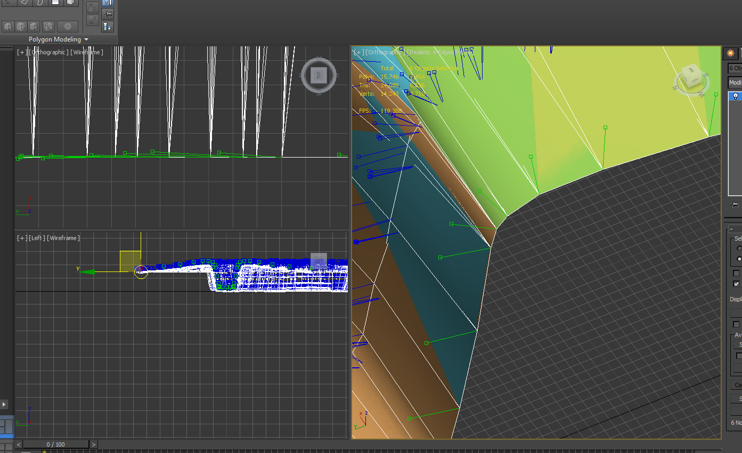Click the previous modifier (stack up arrow) icon
Screen dimensions: 742x453
tap(93, 7)
